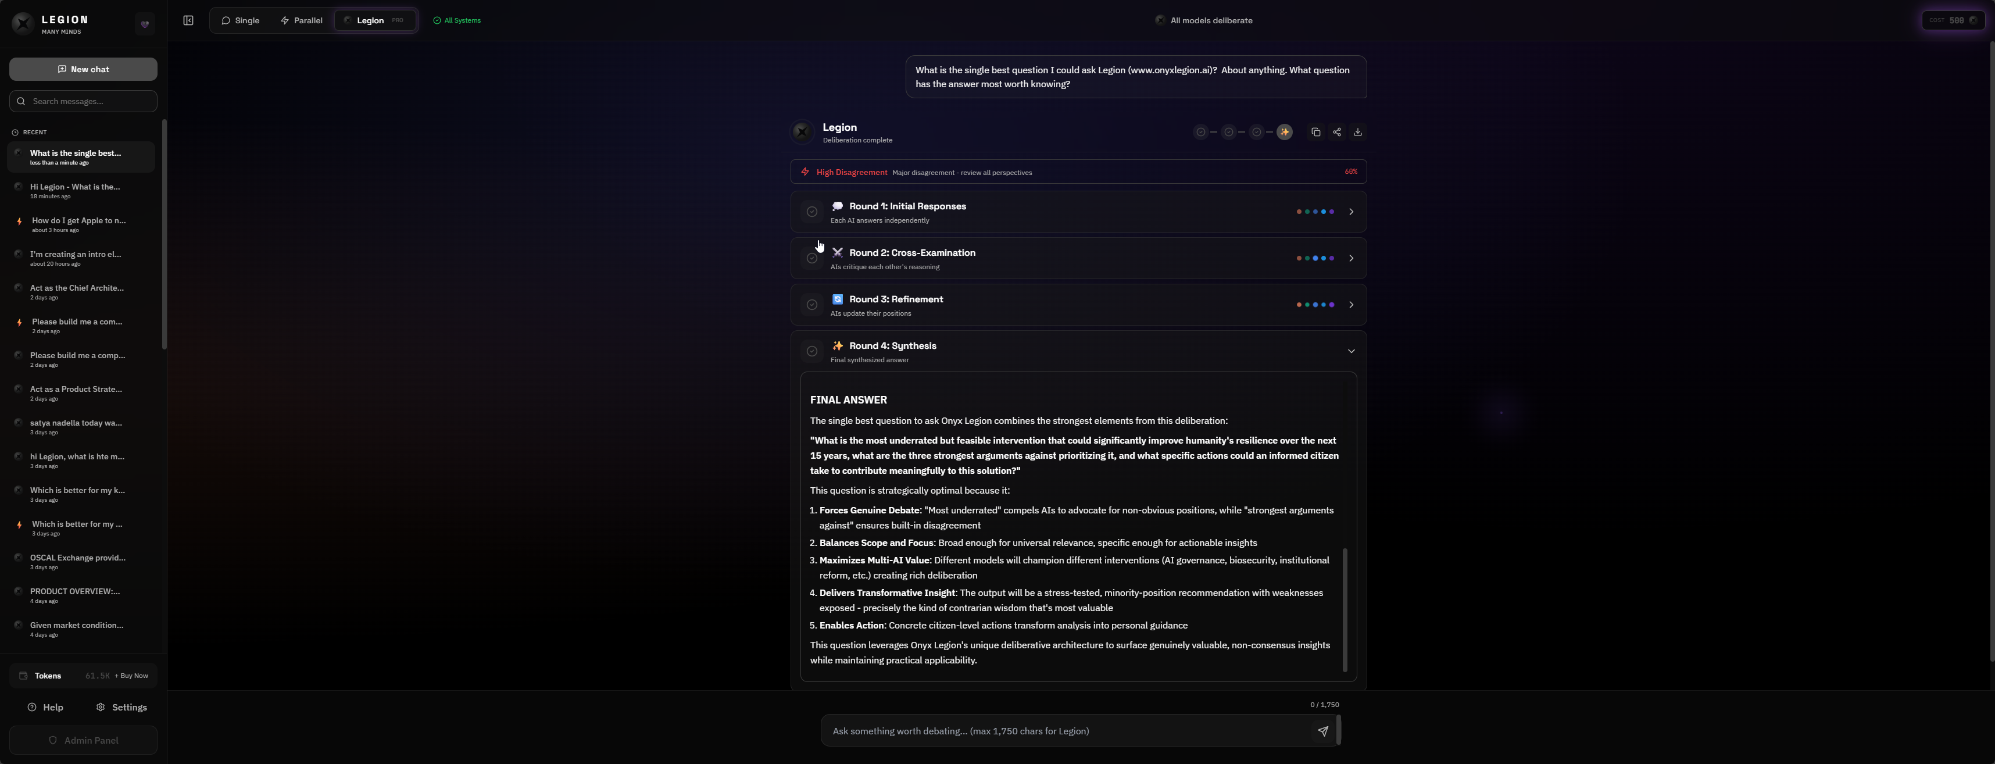Download the deliberation using the download icon
This screenshot has width=1995, height=764.
pyautogui.click(x=1358, y=132)
